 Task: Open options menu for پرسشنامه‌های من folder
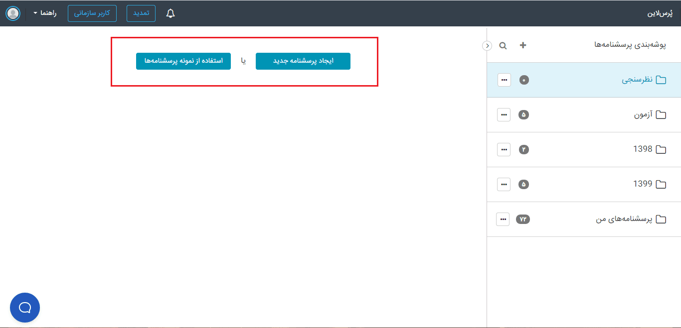tap(503, 219)
